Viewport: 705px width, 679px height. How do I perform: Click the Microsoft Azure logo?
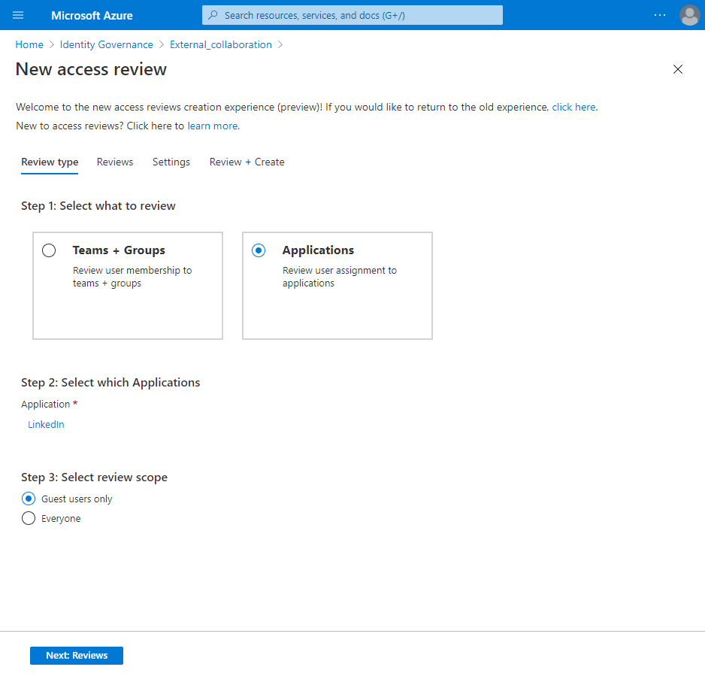point(91,15)
